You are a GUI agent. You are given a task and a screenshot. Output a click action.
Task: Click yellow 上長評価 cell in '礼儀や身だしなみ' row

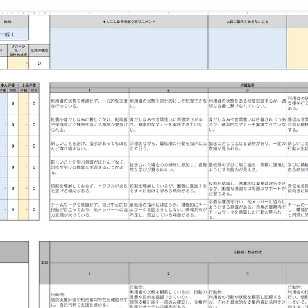coord(24,124)
